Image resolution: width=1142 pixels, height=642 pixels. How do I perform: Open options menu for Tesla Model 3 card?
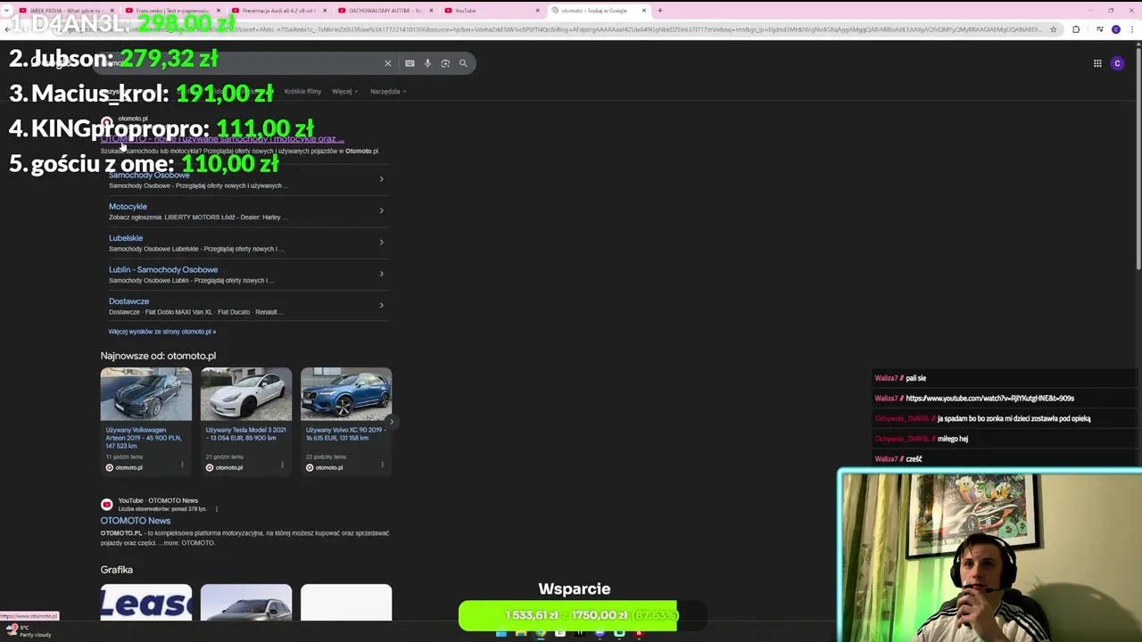pos(282,465)
